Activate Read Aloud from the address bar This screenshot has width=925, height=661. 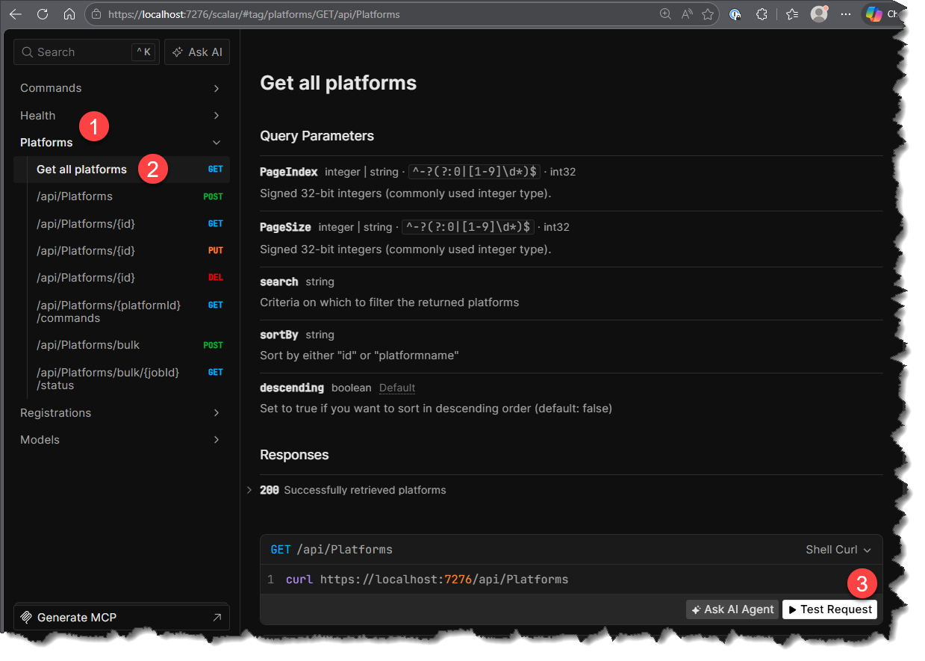point(686,13)
